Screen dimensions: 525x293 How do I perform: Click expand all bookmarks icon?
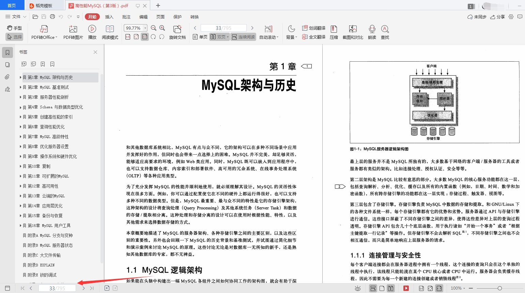pos(24,64)
